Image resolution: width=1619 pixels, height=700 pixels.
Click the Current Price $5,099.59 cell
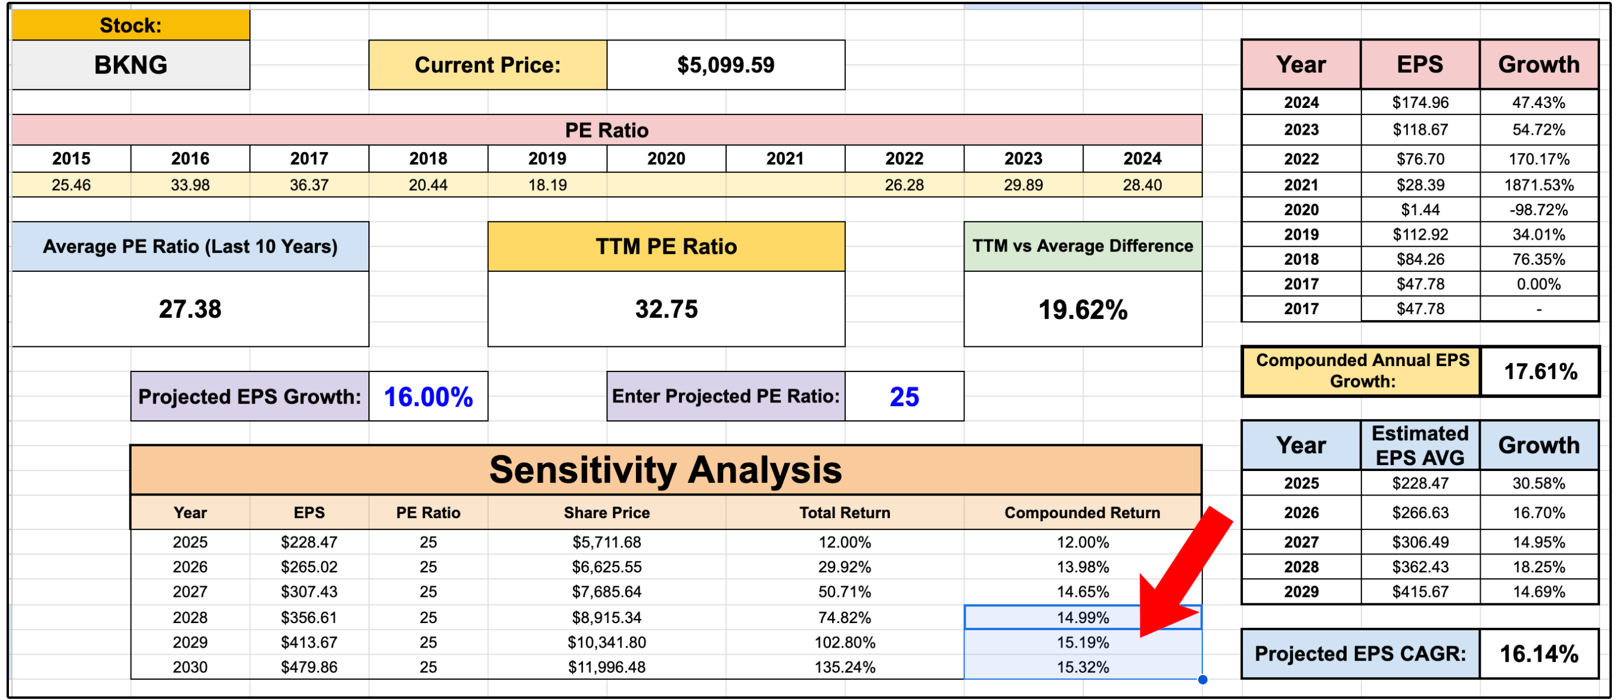point(725,66)
